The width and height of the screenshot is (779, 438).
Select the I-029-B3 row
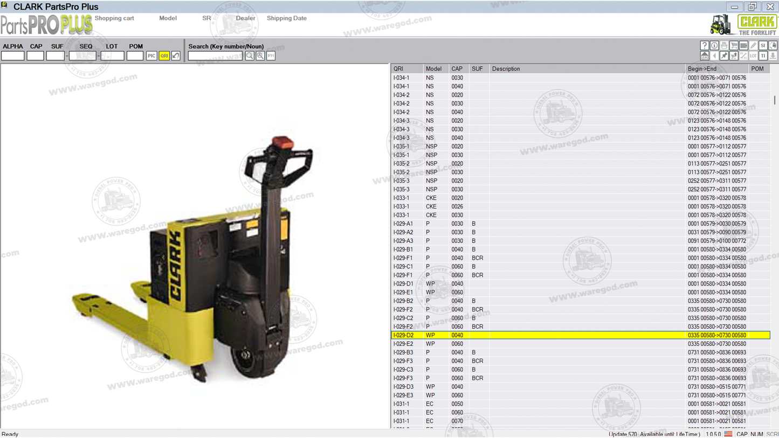coord(581,352)
